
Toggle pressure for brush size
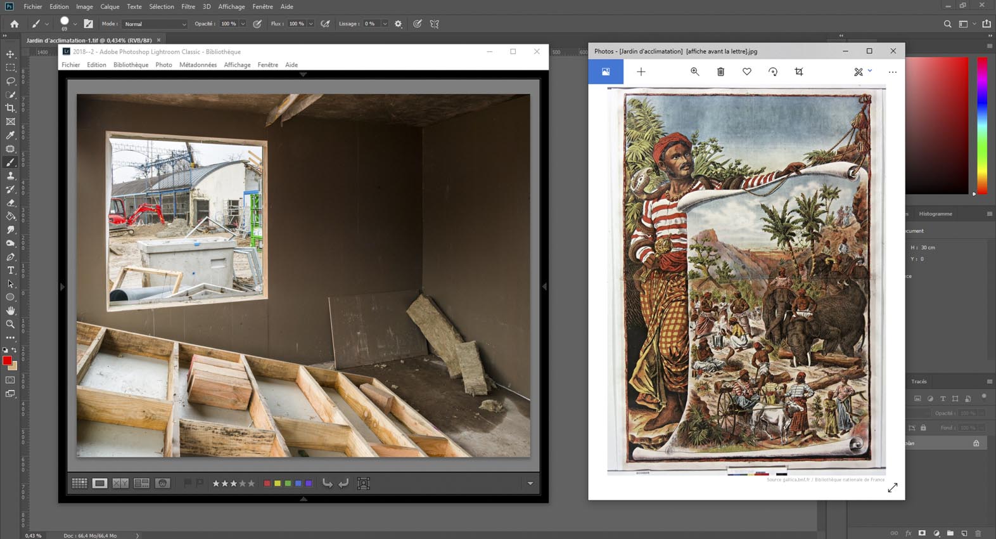click(418, 23)
